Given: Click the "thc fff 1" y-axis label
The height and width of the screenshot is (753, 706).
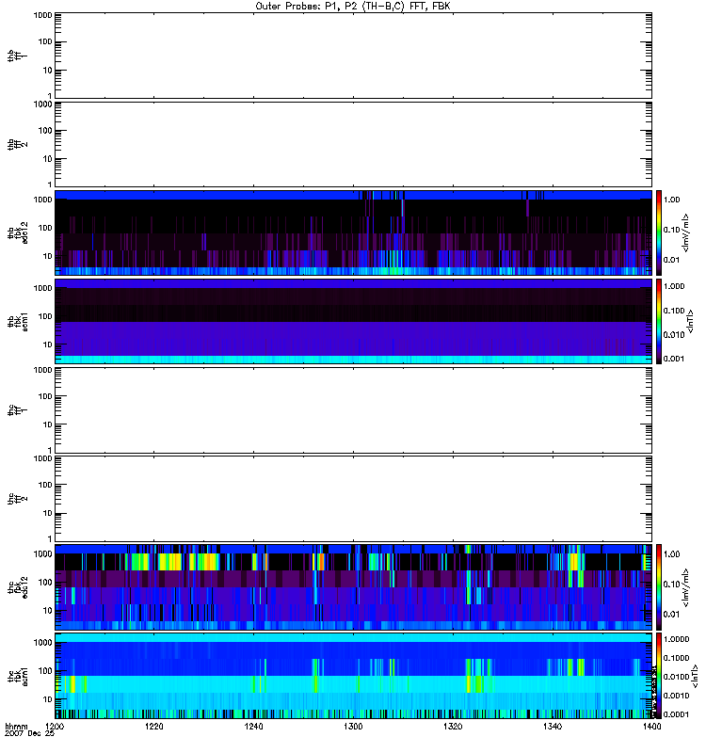Looking at the screenshot, I should point(17,410).
